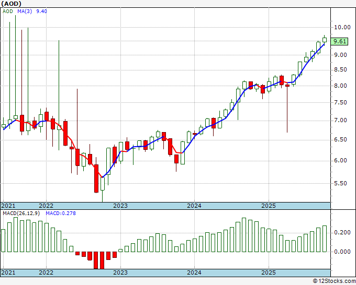Click 2022 on the MACD panel axis
Screen dimensions: 356x285
coord(46,272)
